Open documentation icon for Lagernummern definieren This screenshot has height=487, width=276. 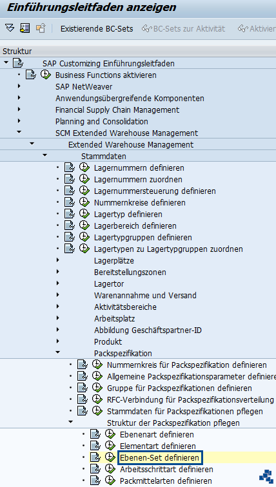tap(70, 167)
